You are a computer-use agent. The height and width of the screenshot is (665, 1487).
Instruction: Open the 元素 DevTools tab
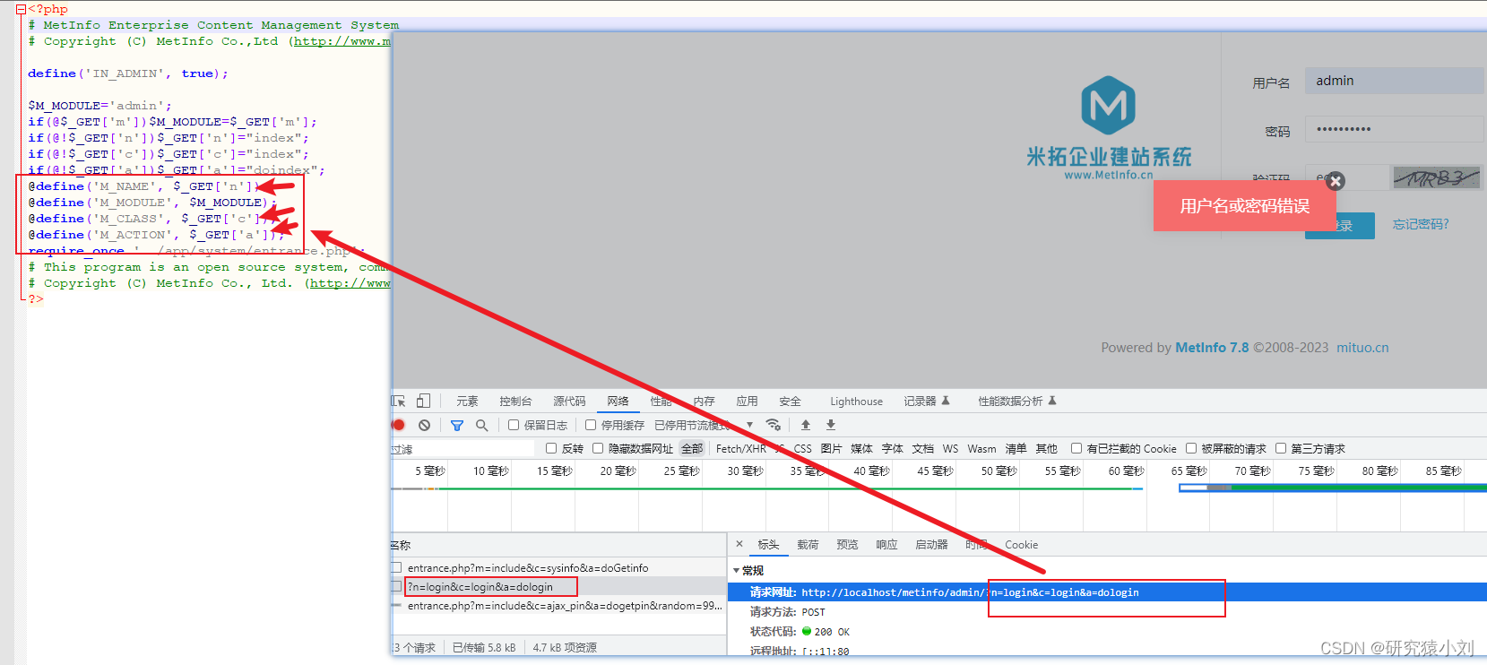point(467,402)
